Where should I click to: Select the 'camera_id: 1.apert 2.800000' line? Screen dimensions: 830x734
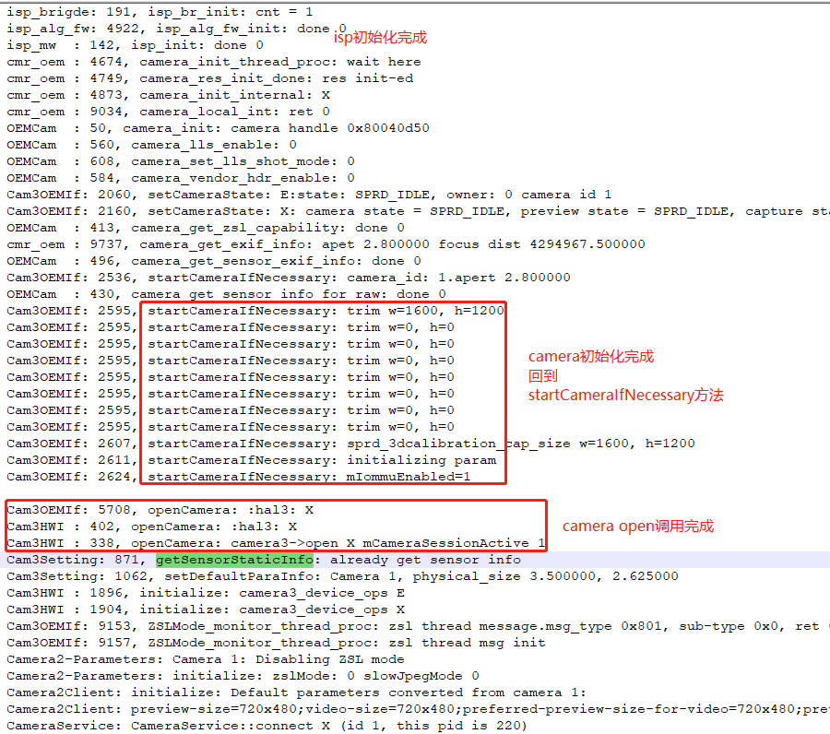[x=289, y=278]
